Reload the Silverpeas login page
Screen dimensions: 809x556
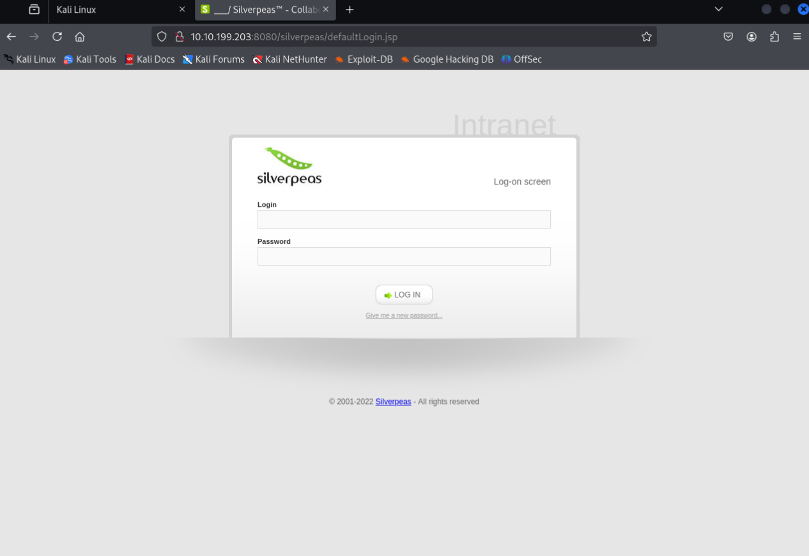pyautogui.click(x=58, y=36)
